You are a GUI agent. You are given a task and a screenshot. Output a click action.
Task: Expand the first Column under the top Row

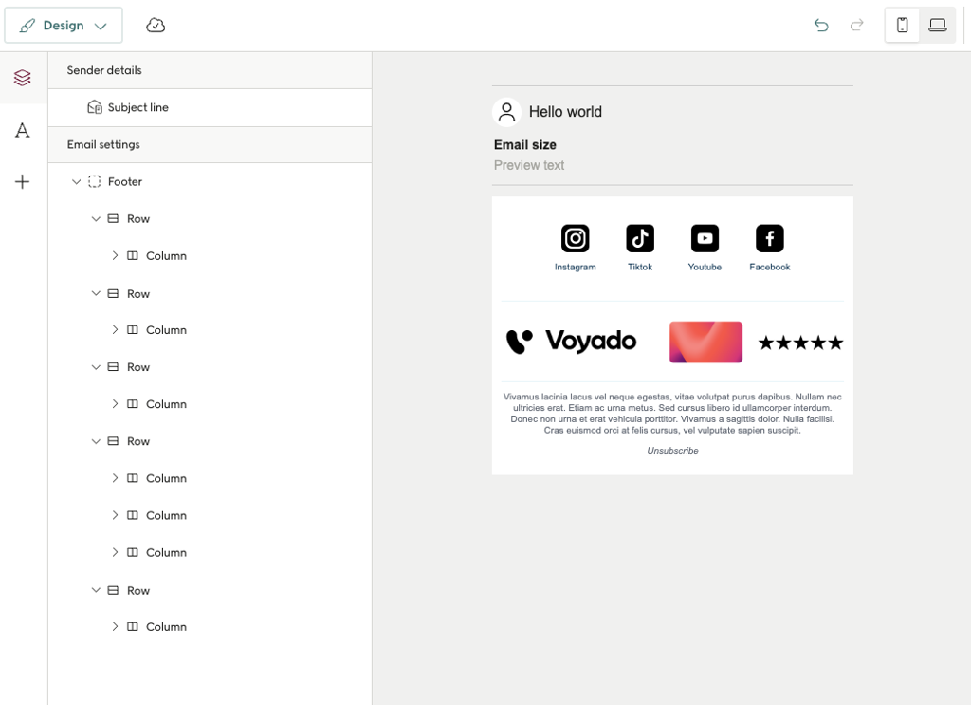coord(115,255)
